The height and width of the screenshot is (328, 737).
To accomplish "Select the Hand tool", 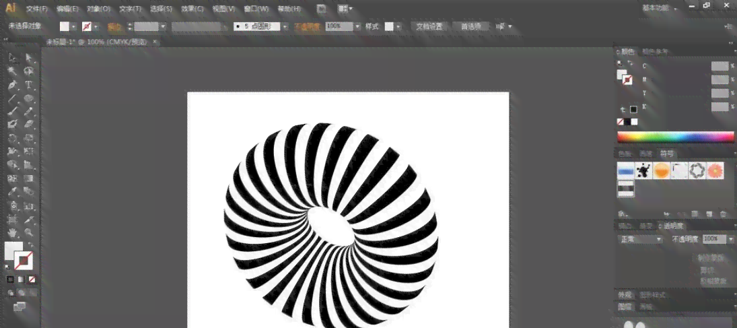I will (x=13, y=232).
